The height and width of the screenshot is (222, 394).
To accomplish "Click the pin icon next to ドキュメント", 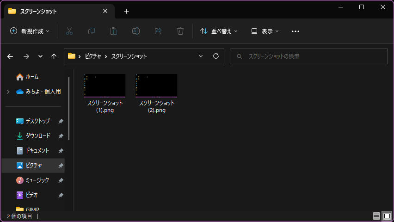I will (61, 151).
